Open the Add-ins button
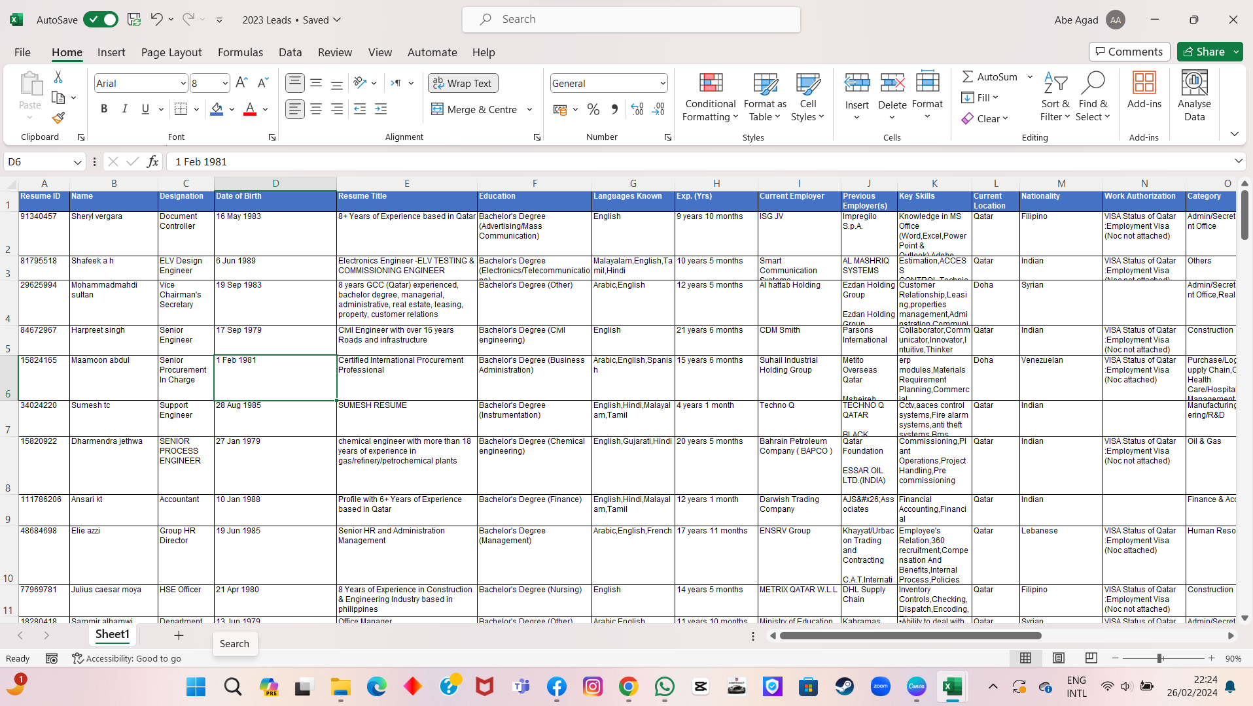The image size is (1253, 706). (x=1144, y=90)
